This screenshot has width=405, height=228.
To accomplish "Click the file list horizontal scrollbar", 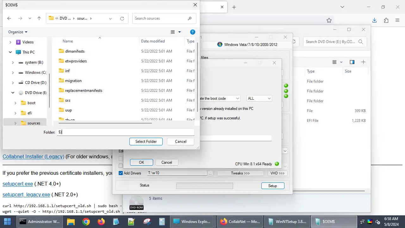I will 104,123.
